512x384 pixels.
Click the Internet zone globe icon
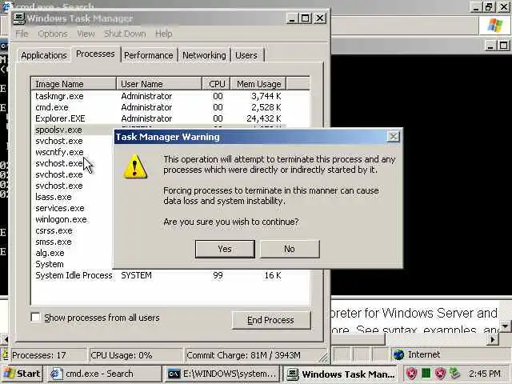tap(398, 354)
